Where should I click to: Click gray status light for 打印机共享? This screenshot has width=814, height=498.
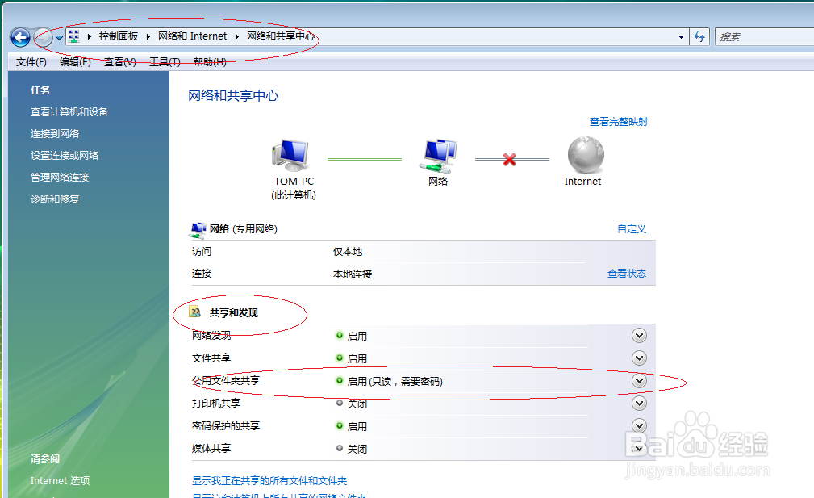coord(340,403)
